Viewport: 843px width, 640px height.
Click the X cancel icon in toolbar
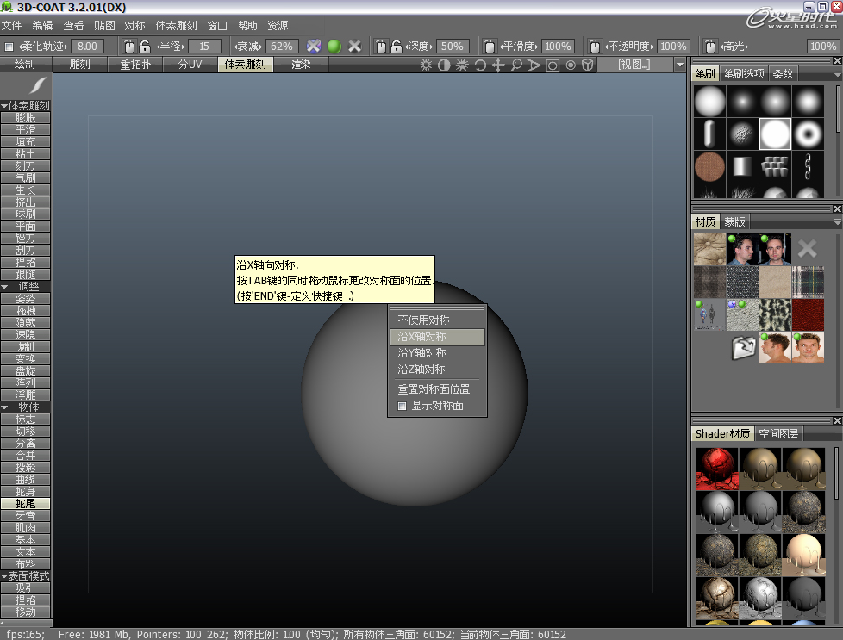click(354, 46)
